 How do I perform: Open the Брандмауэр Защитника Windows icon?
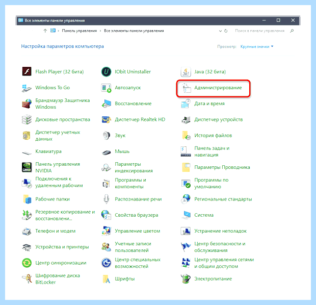point(27,104)
